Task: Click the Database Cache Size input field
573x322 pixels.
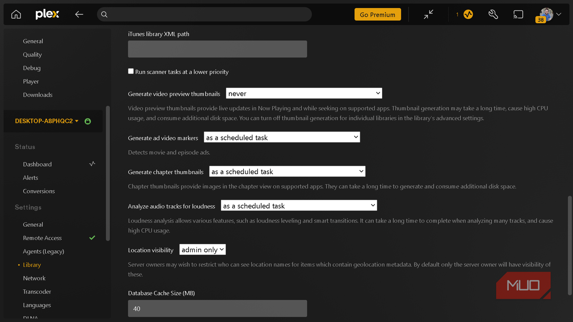Action: point(217,308)
